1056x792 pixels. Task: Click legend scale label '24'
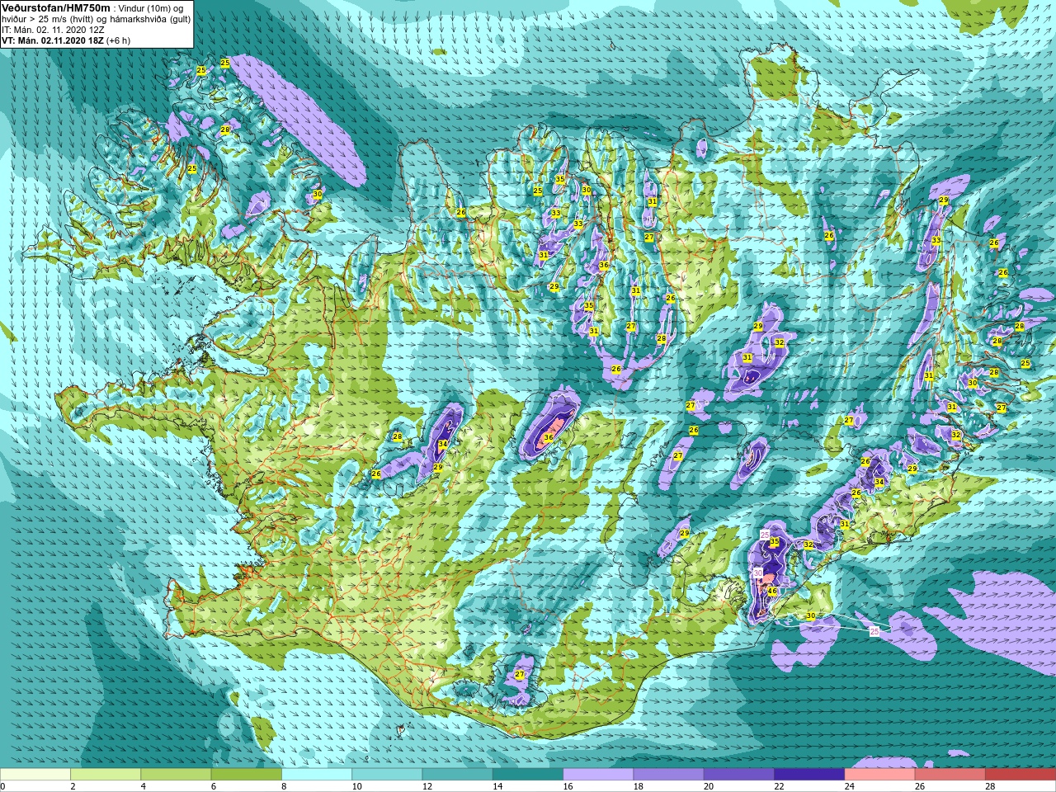(850, 786)
